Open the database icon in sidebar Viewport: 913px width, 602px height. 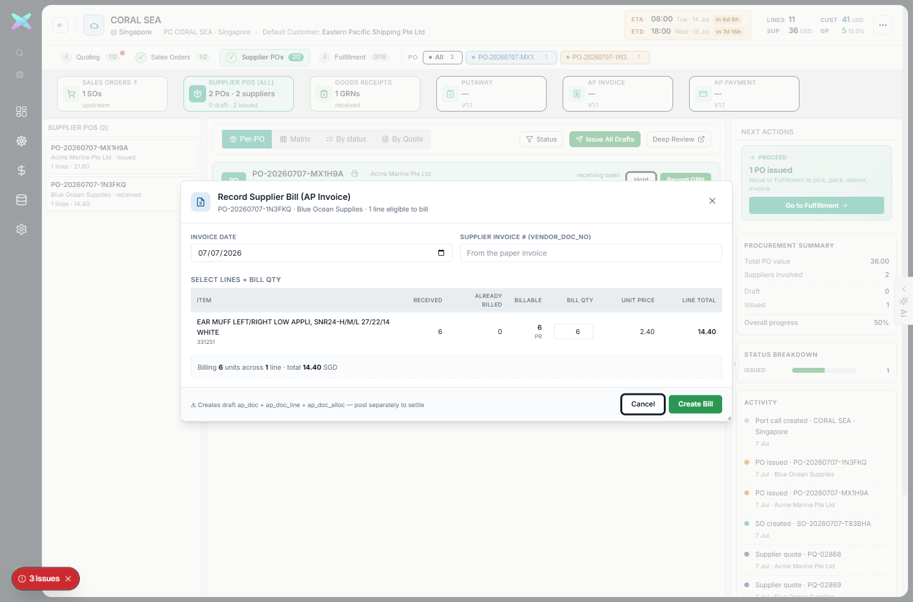[x=21, y=200]
